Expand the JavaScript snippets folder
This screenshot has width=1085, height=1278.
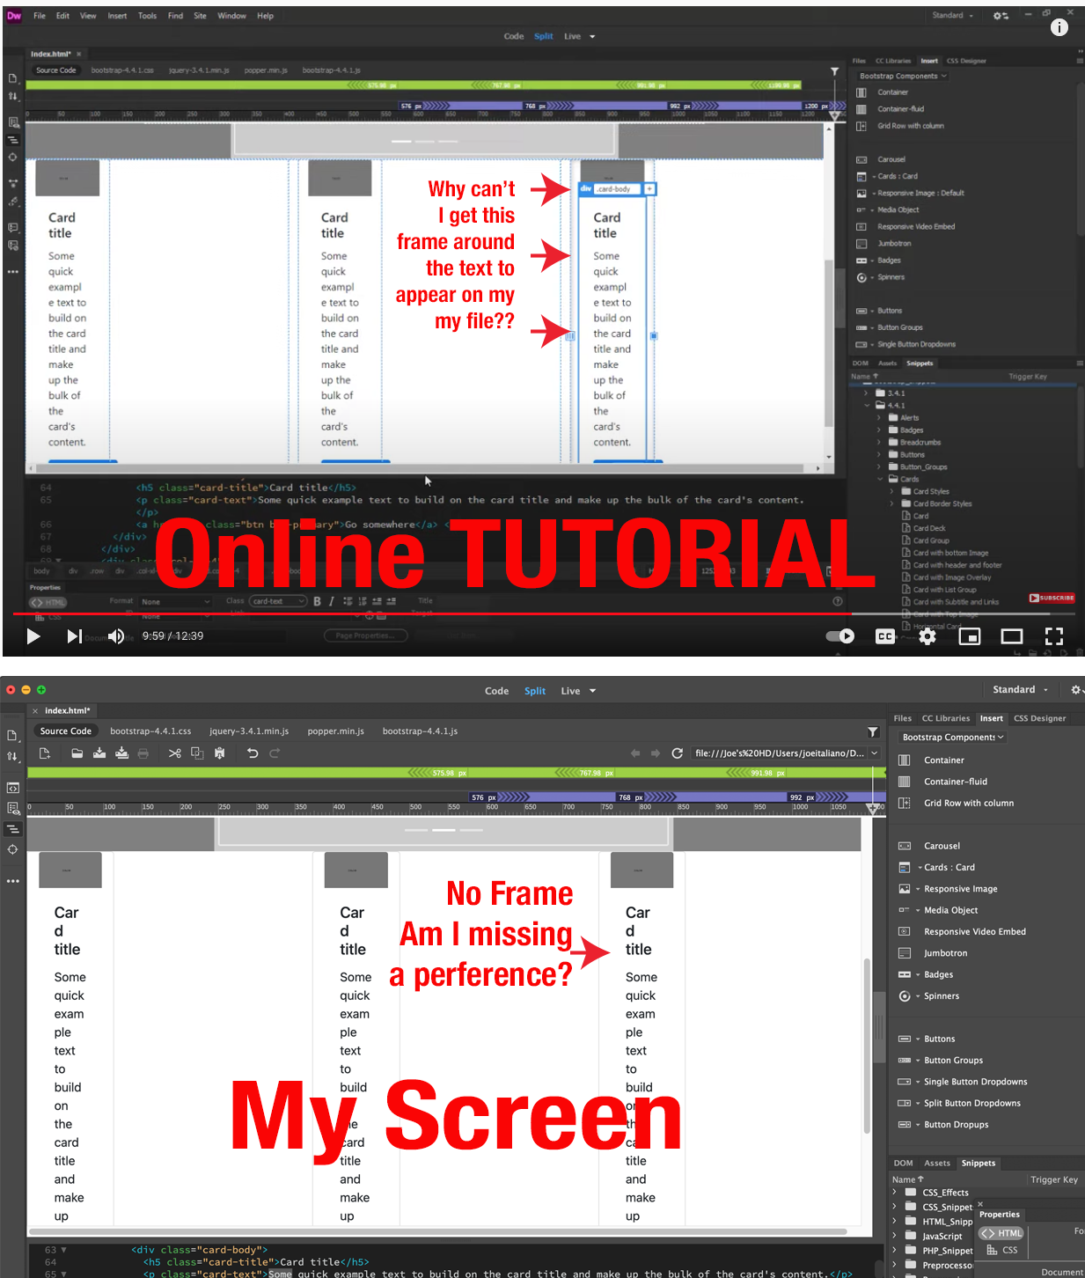(896, 1236)
